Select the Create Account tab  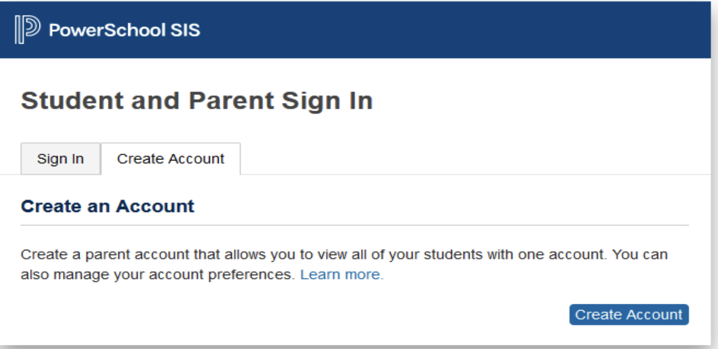(170, 159)
